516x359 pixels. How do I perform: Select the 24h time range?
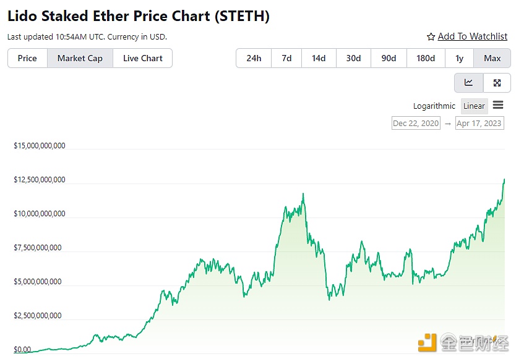254,59
